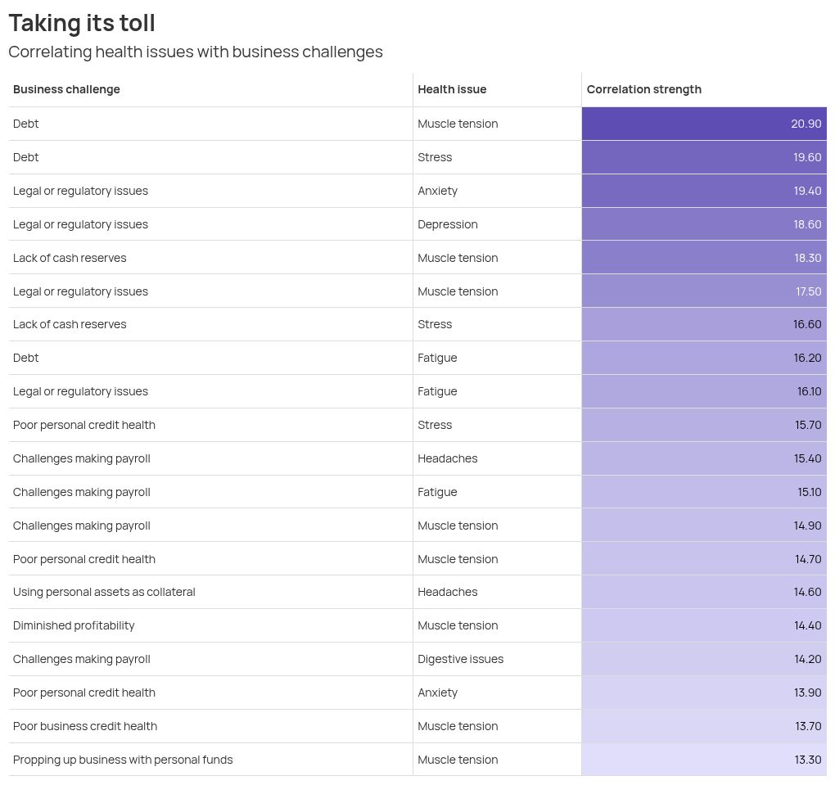Select the "Diminished profitability" cell
The image size is (835, 785).
pyautogui.click(x=74, y=625)
